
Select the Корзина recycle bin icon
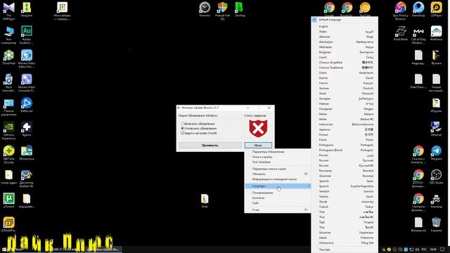click(436, 224)
